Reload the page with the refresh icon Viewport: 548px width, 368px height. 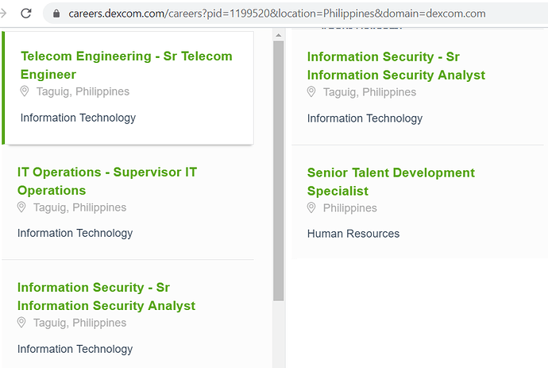click(x=26, y=14)
